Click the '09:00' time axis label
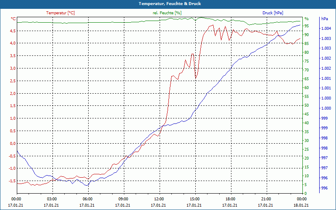336x210 pixels. tap(123, 199)
